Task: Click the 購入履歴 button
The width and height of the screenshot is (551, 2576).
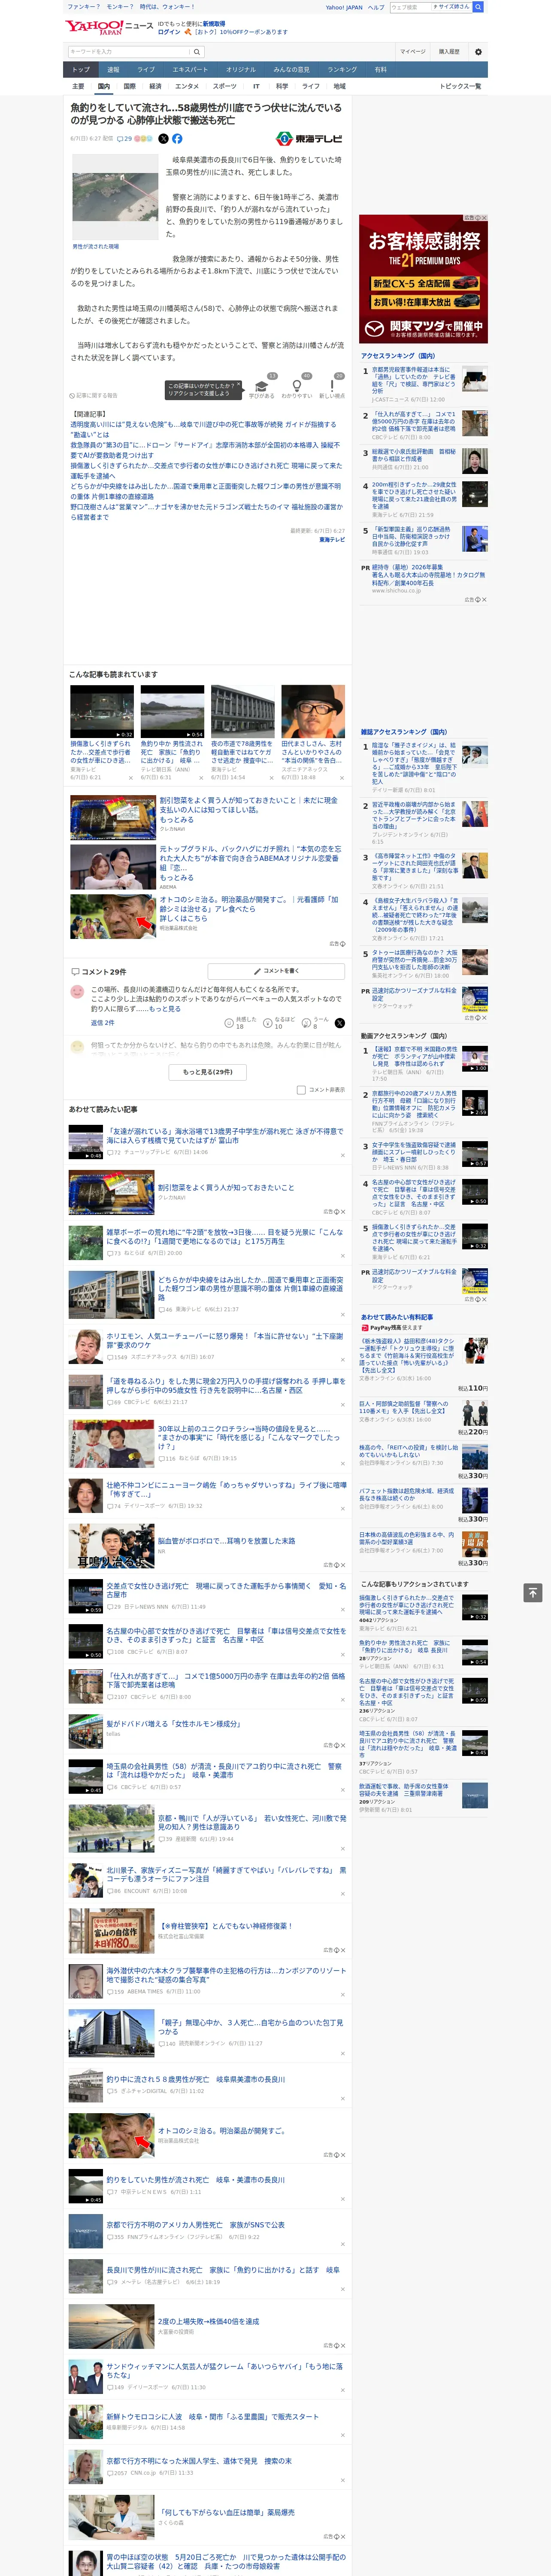Action: (449, 51)
